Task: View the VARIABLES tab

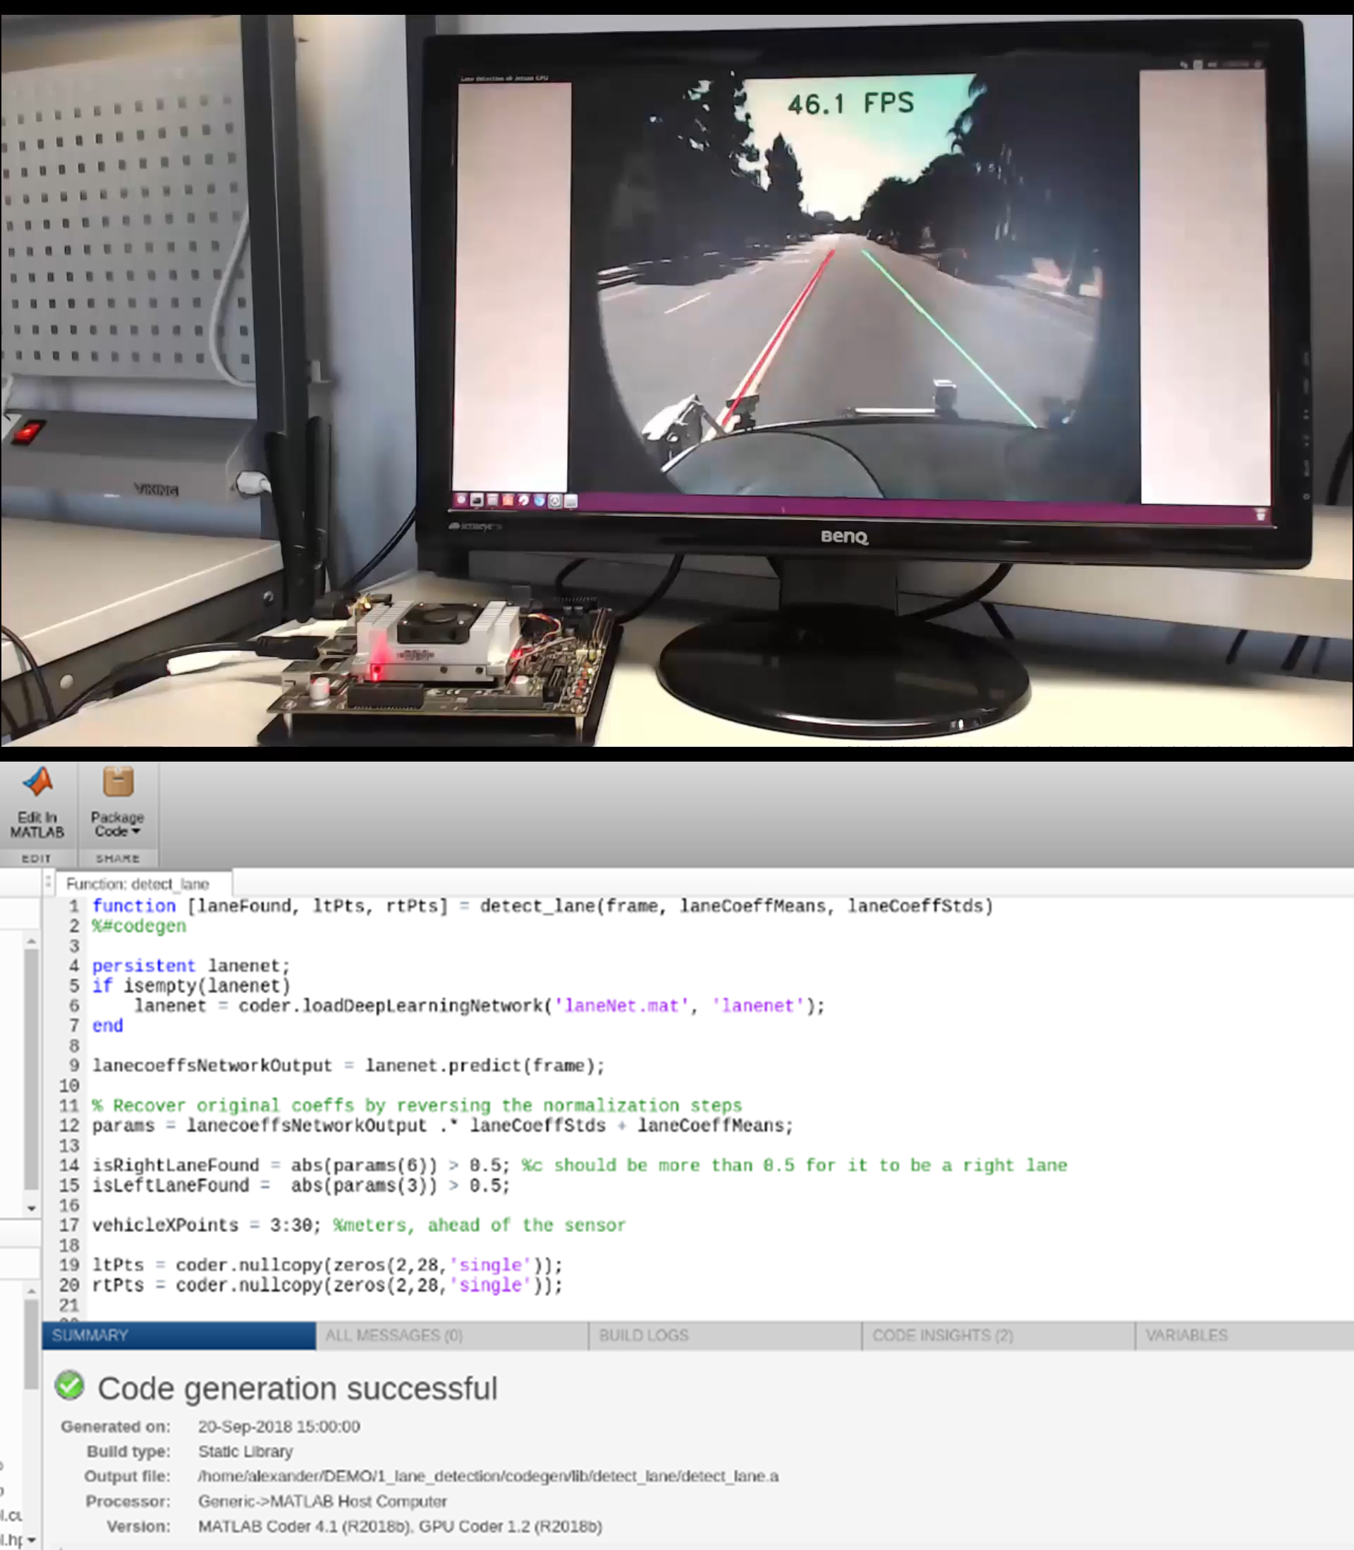Action: [x=1186, y=1336]
